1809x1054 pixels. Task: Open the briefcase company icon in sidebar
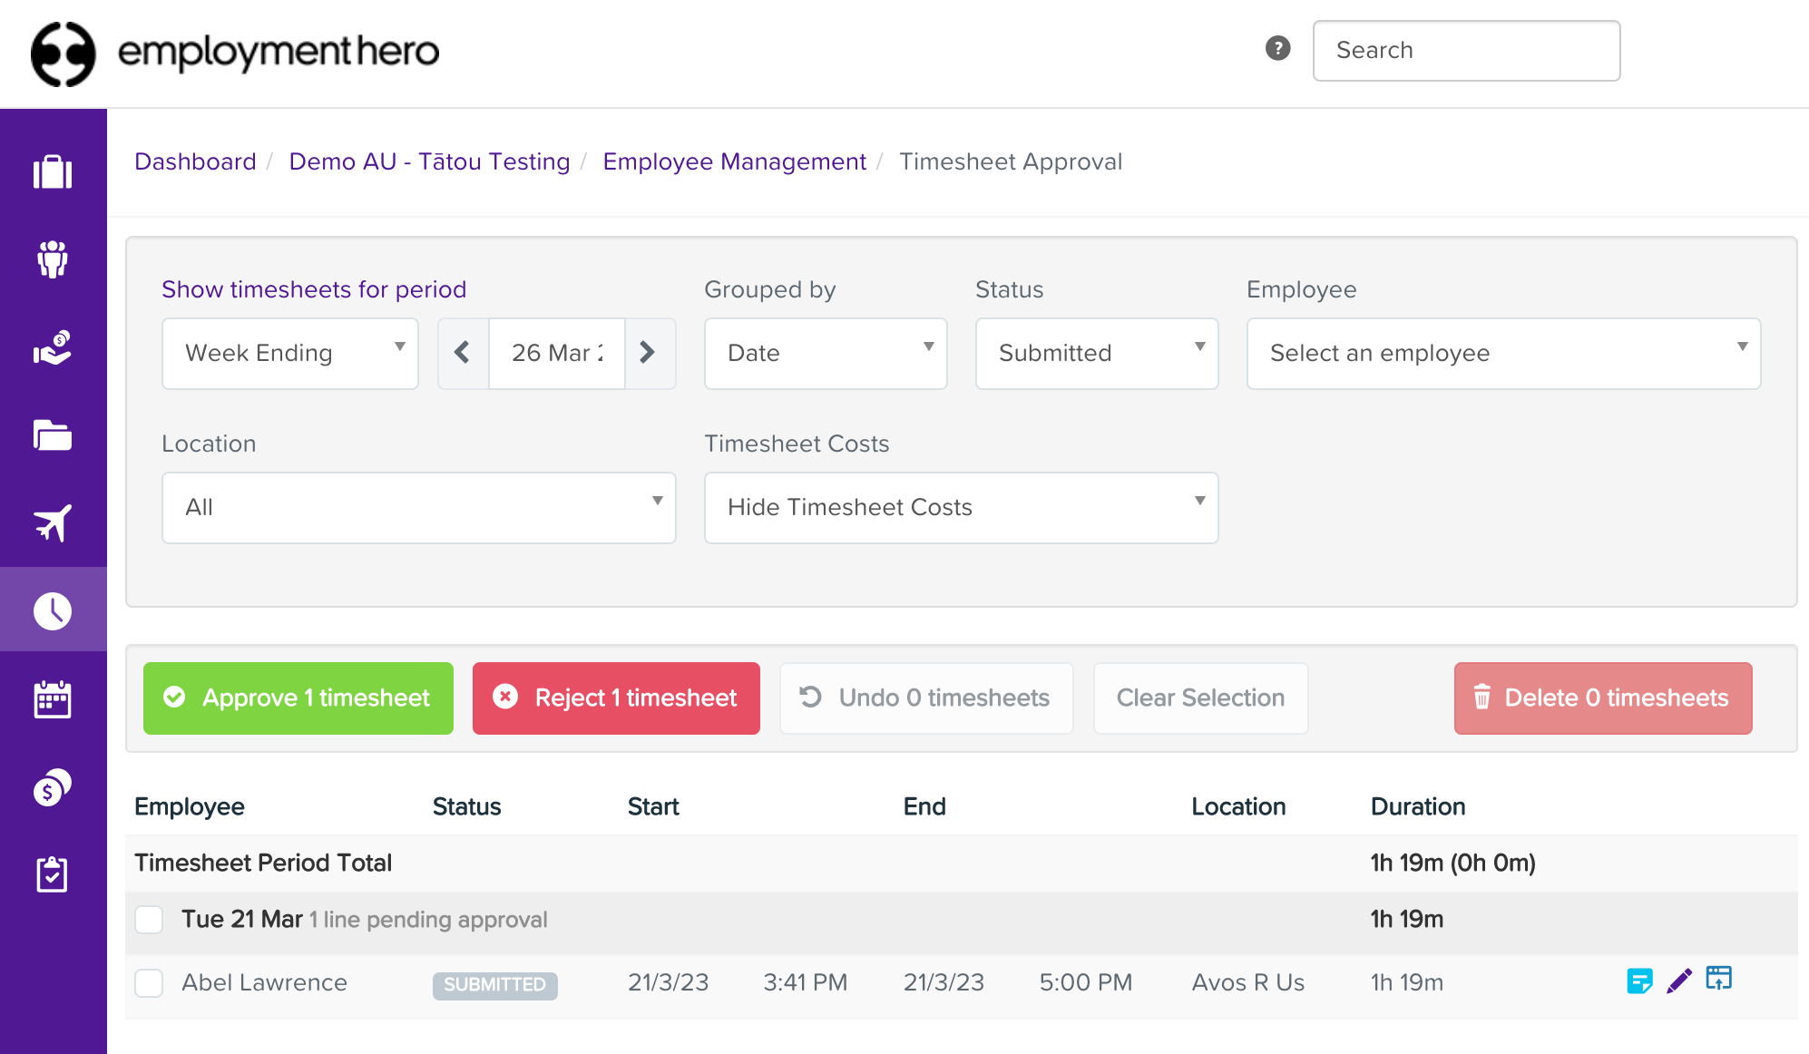[53, 172]
